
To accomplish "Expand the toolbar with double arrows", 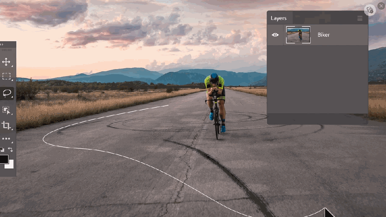I will tap(2, 45).
